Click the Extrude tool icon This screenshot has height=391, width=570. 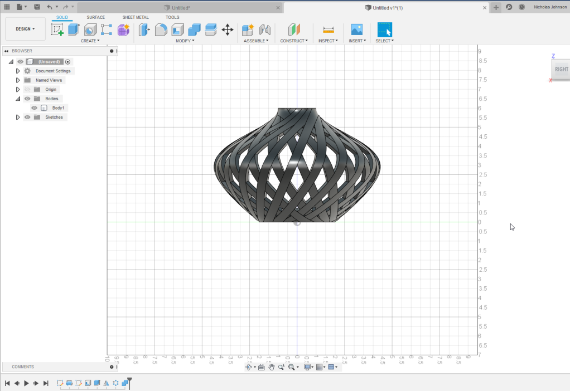[x=74, y=30]
